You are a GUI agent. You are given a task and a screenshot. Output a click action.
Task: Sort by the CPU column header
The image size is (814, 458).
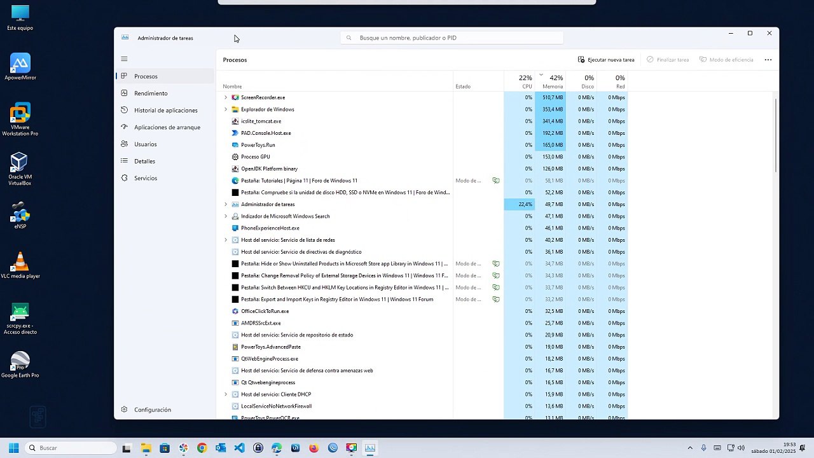tap(520, 81)
